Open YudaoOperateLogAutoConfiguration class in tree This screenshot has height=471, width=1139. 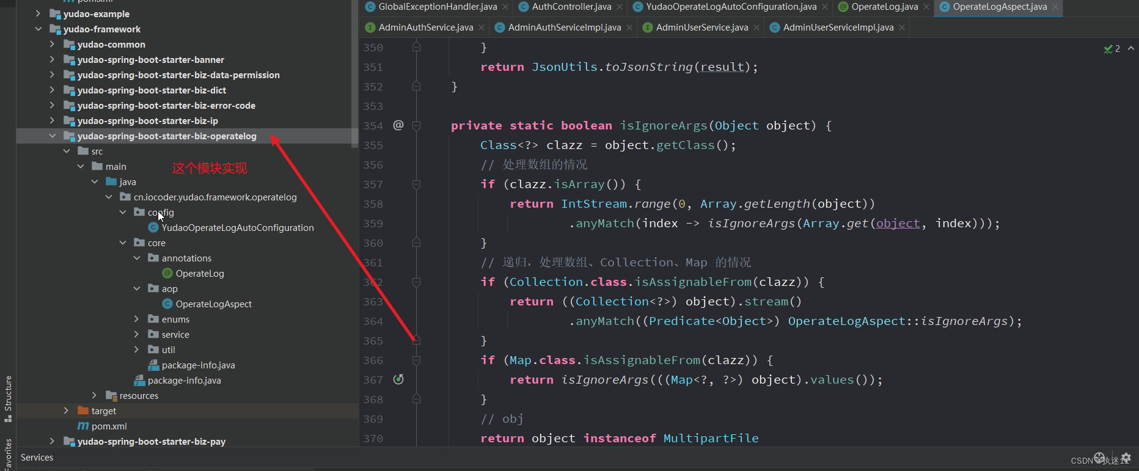pyautogui.click(x=237, y=228)
